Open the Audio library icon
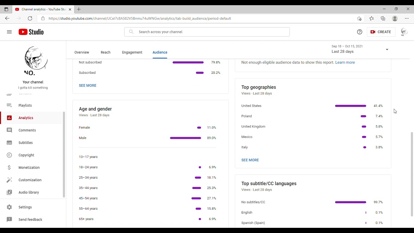The width and height of the screenshot is (414, 233). point(9,192)
